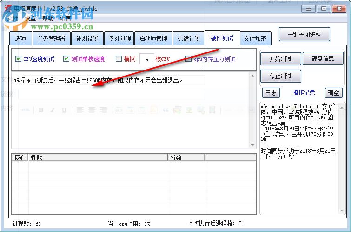
Task: Open the 选项 tab
Action: pyautogui.click(x=20, y=39)
